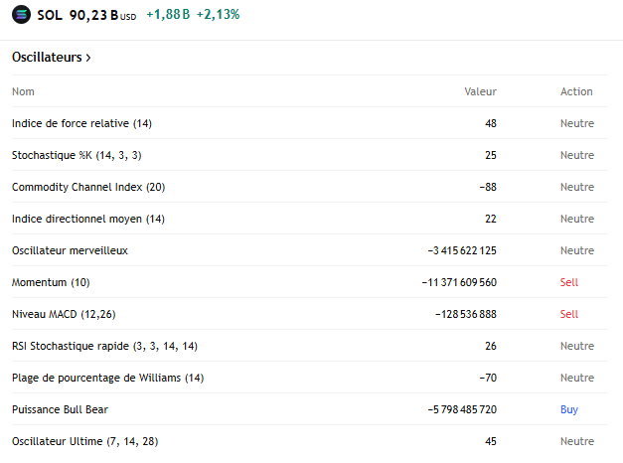Open the Oscillateurs section heading
The height and width of the screenshot is (463, 623).
point(52,58)
